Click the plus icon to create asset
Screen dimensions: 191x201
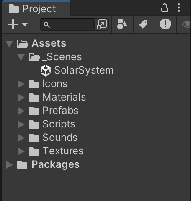(x=13, y=24)
